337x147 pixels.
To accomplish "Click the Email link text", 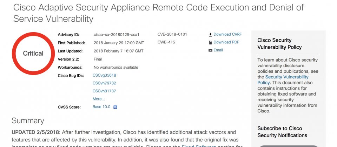I will (x=218, y=50).
